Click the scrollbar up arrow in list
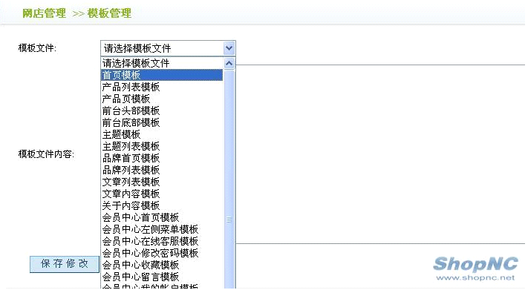528x290 pixels. [229, 63]
